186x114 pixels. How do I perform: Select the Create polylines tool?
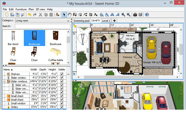[x=86, y=15]
